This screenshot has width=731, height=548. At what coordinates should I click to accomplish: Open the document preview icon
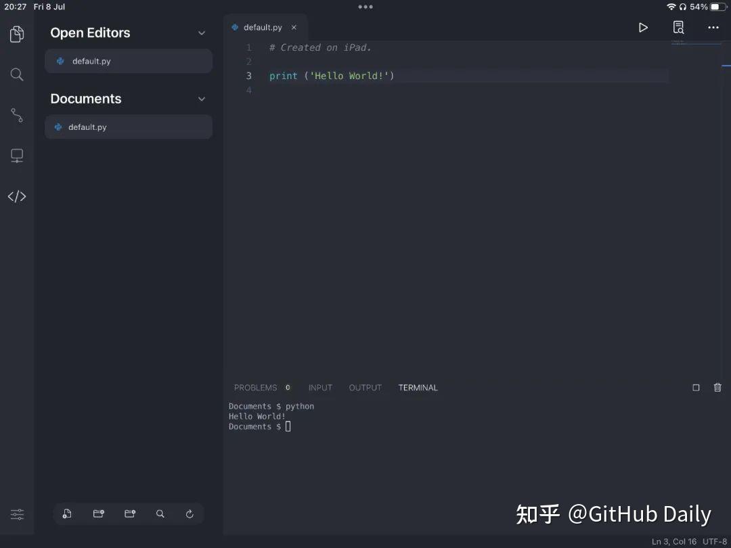pos(678,27)
